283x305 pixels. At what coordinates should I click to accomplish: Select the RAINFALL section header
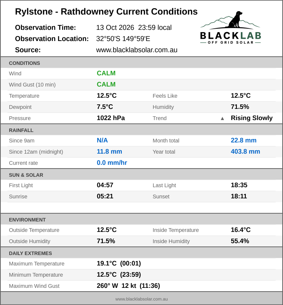pos(141,130)
